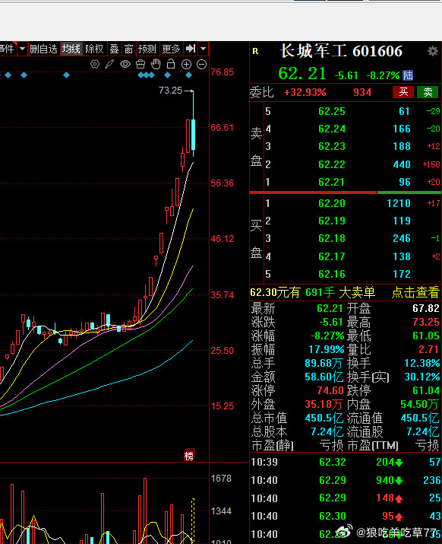
Task: Open 预测 forecast option
Action: point(147,49)
